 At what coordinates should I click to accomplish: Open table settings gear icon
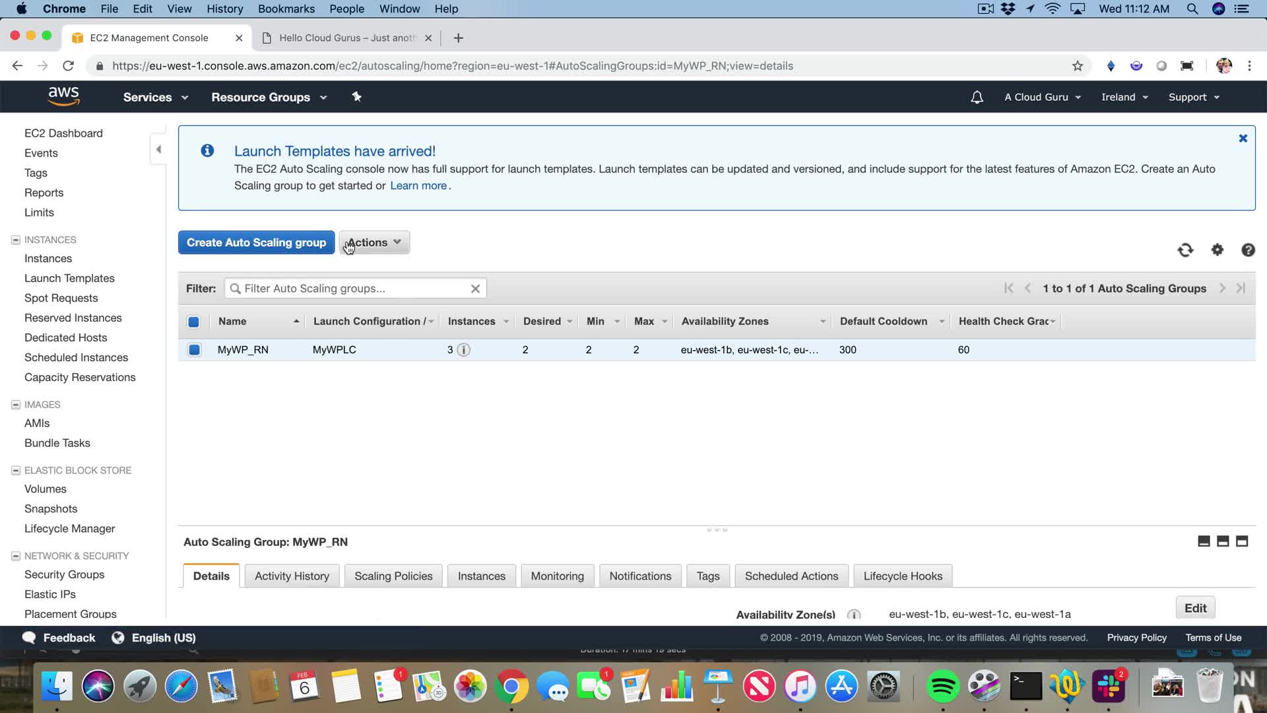point(1217,250)
